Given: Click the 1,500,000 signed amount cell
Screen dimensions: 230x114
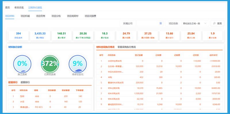Looking at the screenshot, I should (x=139, y=94).
